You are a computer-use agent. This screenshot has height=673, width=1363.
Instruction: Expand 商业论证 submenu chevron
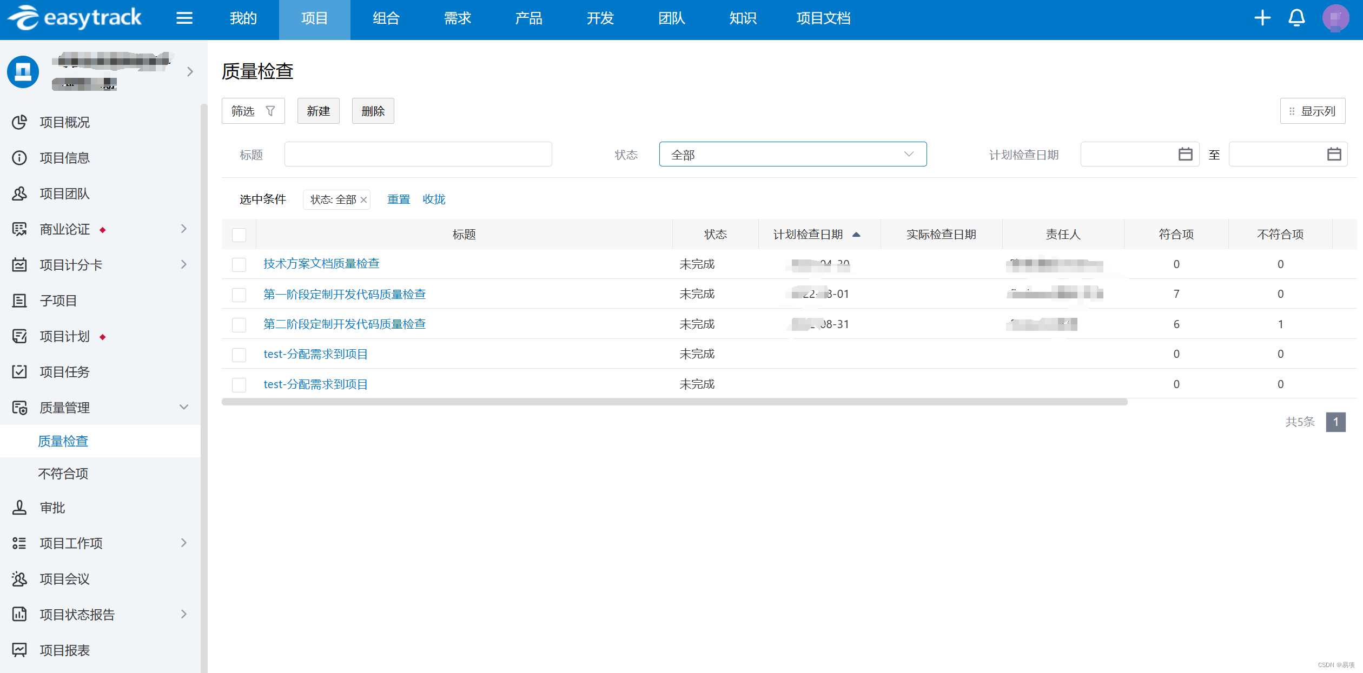click(184, 229)
